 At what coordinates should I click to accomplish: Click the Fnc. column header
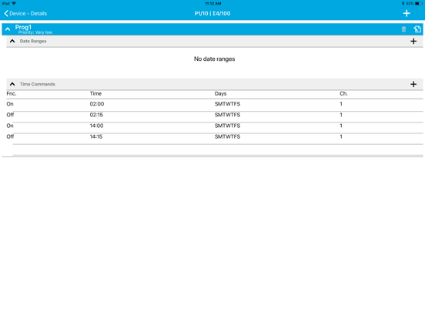(x=12, y=93)
